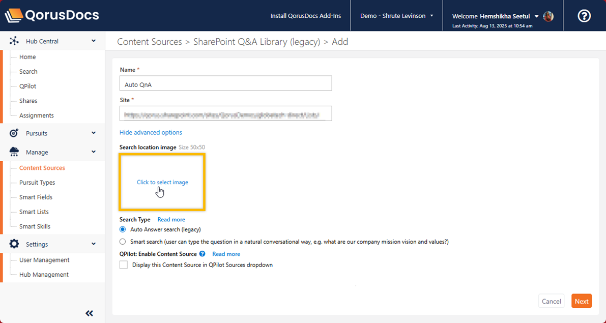Click the Pursuits target icon
606x323 pixels.
(x=14, y=133)
